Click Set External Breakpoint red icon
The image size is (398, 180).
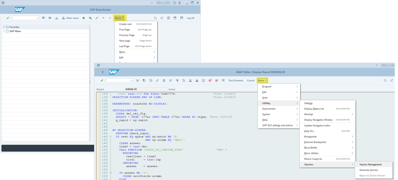[x=217, y=80]
